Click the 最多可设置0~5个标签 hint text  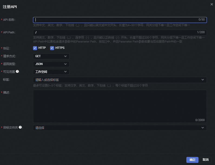pyautogui.click(x=91, y=85)
